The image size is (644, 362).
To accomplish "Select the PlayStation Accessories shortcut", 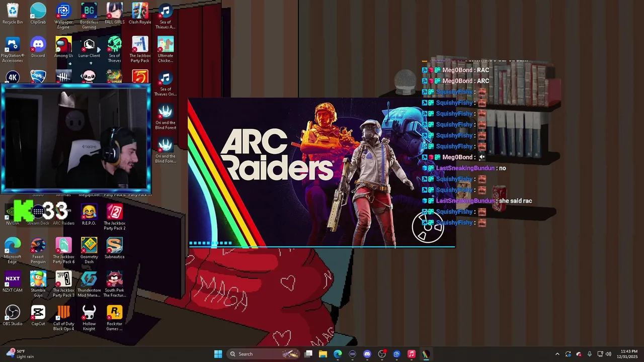I will click(x=13, y=50).
